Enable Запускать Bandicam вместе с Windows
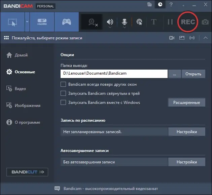 click(x=63, y=102)
